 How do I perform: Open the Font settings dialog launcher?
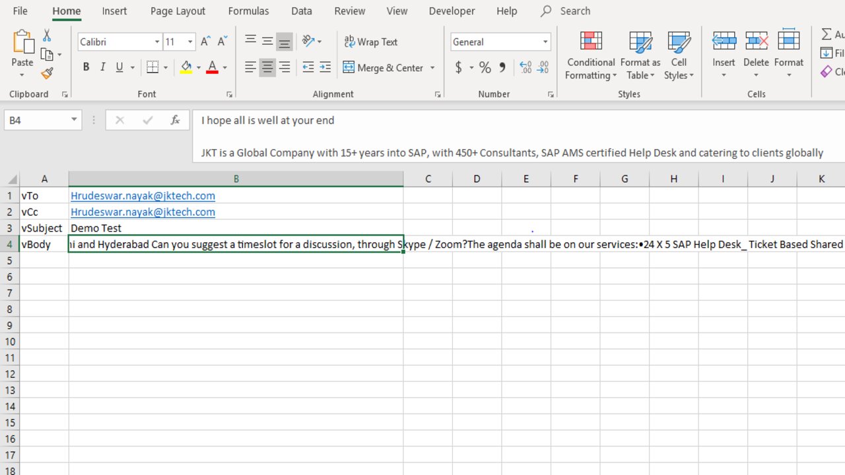(229, 95)
